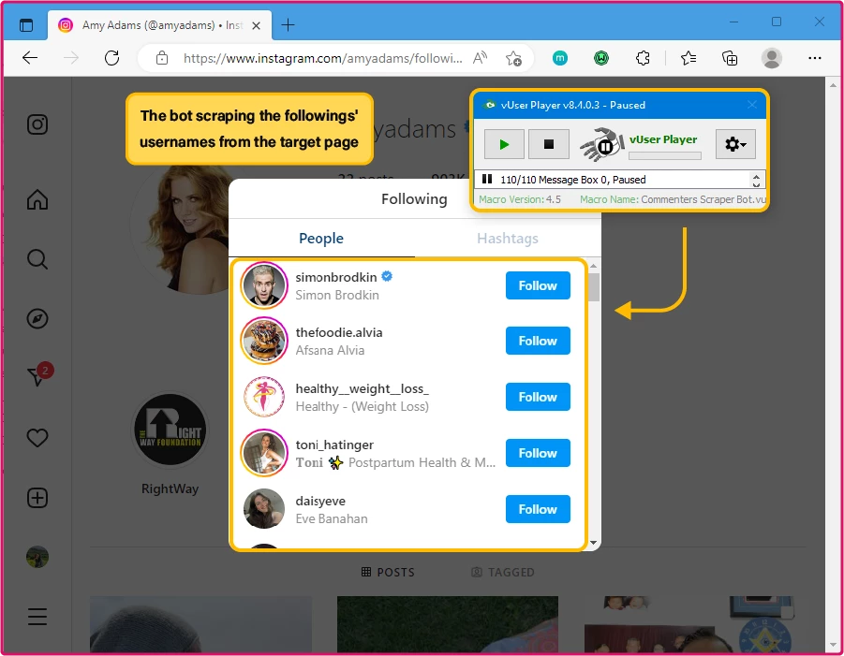The height and width of the screenshot is (656, 844).
Task: Select the POSTS tab
Action: tap(388, 572)
